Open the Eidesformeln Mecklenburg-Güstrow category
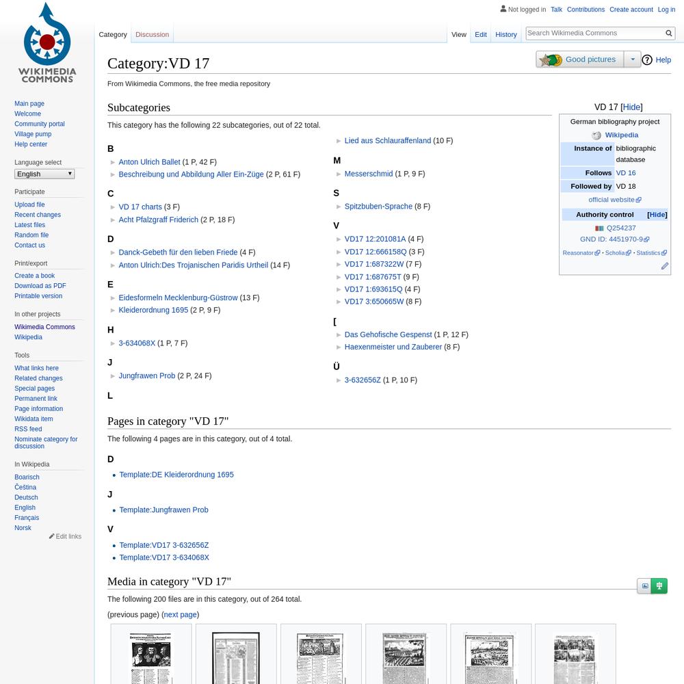Screen dimensions: 684x684 178,298
